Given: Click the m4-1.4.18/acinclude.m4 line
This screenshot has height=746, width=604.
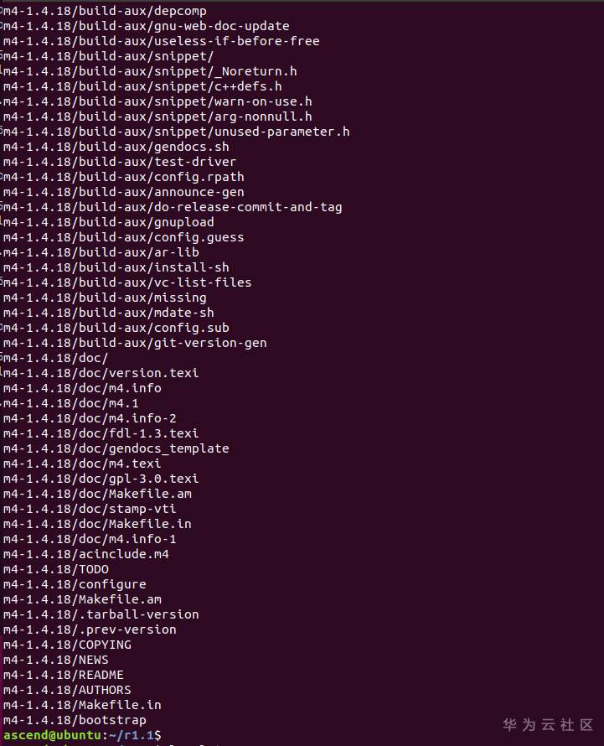Looking at the screenshot, I should click(85, 554).
